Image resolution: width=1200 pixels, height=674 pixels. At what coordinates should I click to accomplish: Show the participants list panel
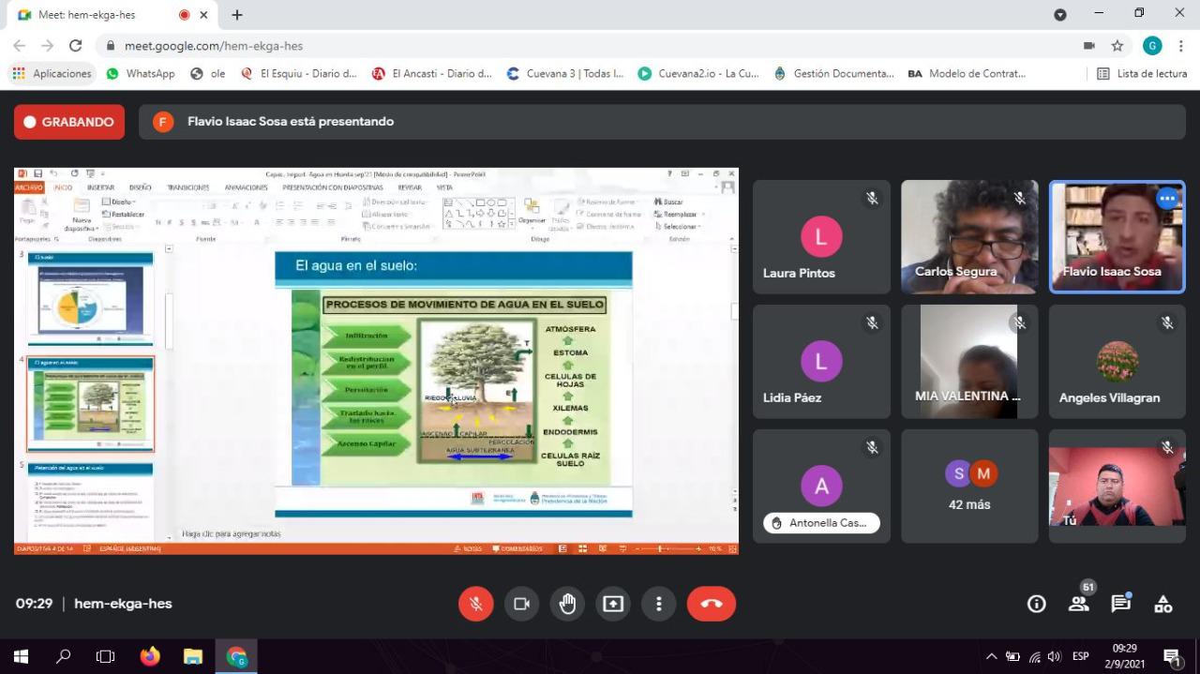[x=1079, y=604]
